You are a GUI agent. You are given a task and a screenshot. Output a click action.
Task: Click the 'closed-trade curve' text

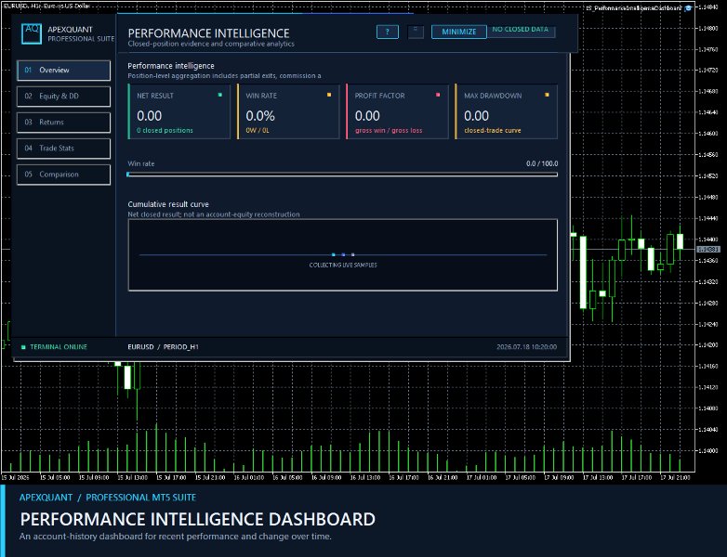pos(493,131)
